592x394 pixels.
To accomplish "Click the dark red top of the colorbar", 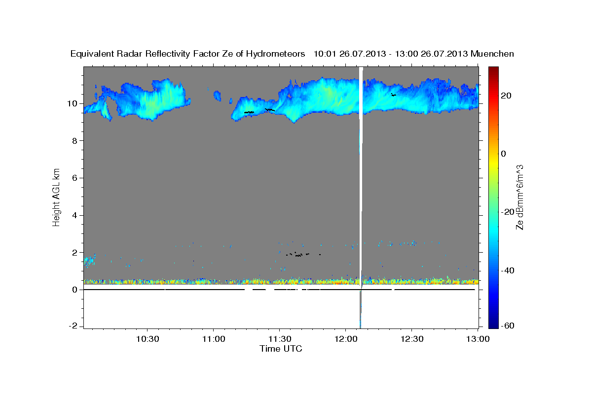I will point(493,71).
